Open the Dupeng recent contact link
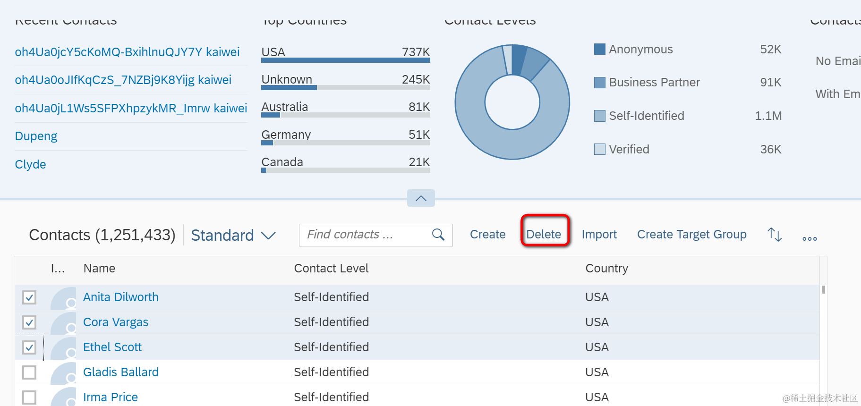The image size is (861, 406). point(36,136)
